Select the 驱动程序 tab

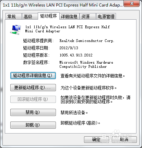[x=48, y=16]
